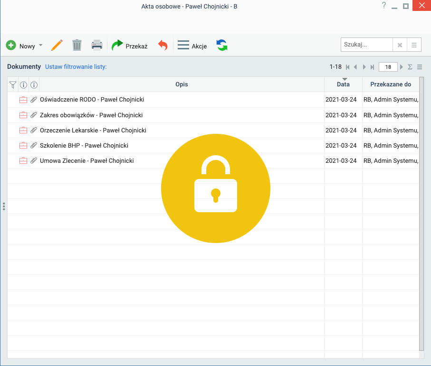Click briefcase icon in Szkolenie BHP row
Image resolution: width=431 pixels, height=366 pixels.
(23, 146)
